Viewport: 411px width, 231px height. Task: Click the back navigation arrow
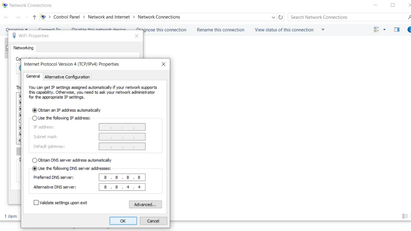[6, 17]
